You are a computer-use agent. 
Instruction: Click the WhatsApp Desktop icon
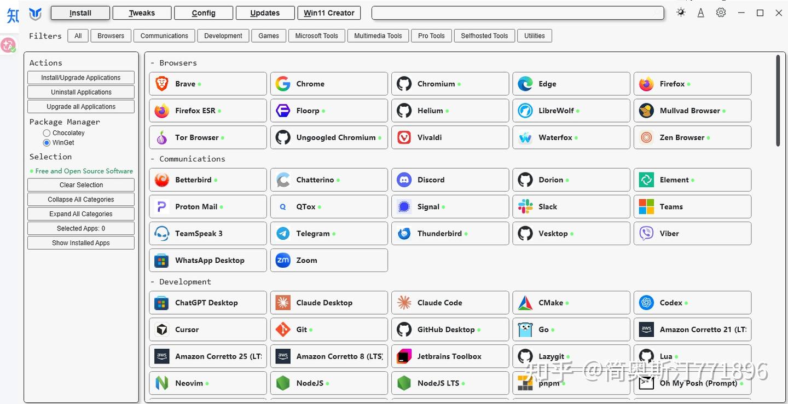click(x=162, y=260)
